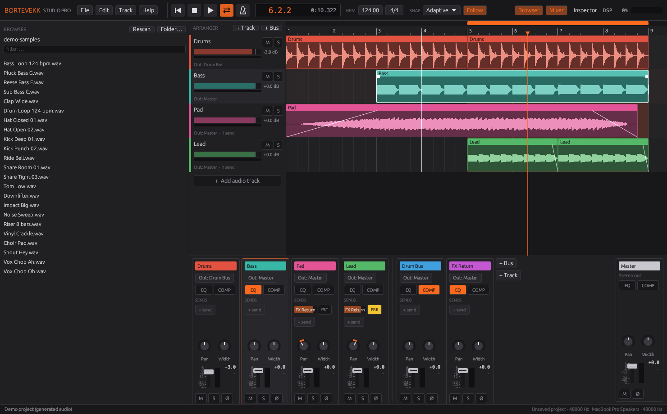Adjust the Drums track volume slider

pos(228,52)
